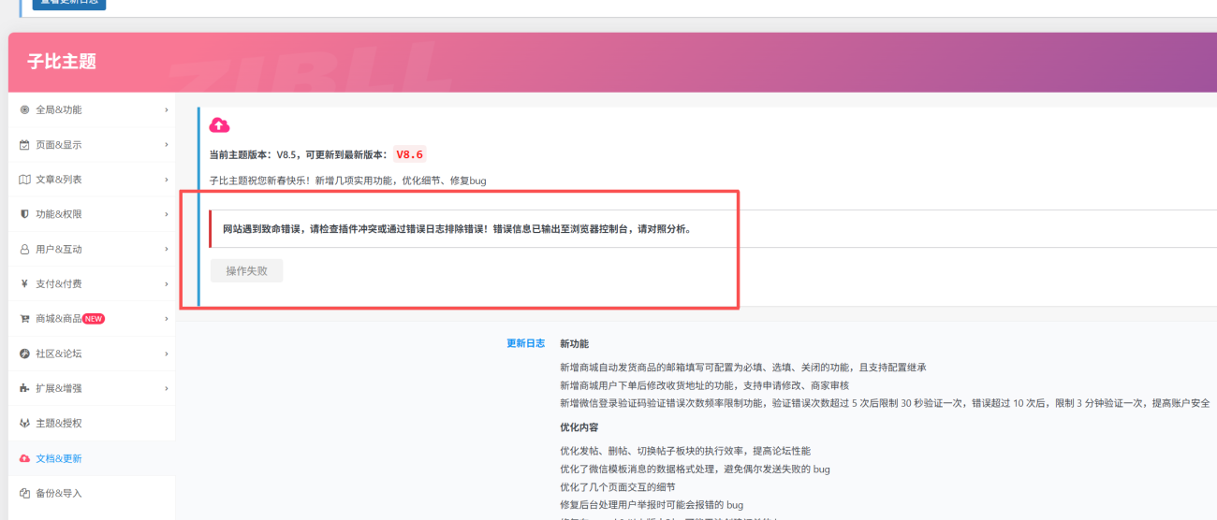Click the 扩展&增强 puzzle icon

tap(25, 388)
